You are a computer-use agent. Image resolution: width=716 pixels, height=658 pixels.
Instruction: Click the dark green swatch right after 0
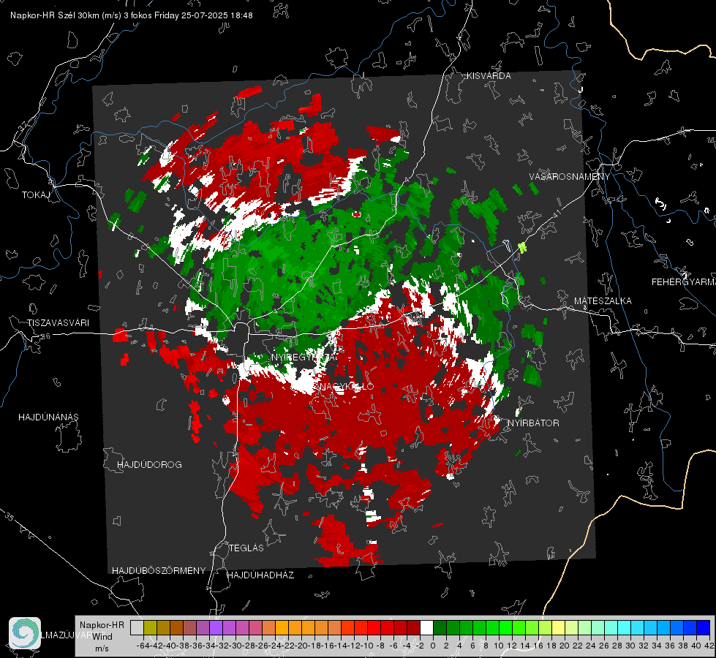(440, 628)
